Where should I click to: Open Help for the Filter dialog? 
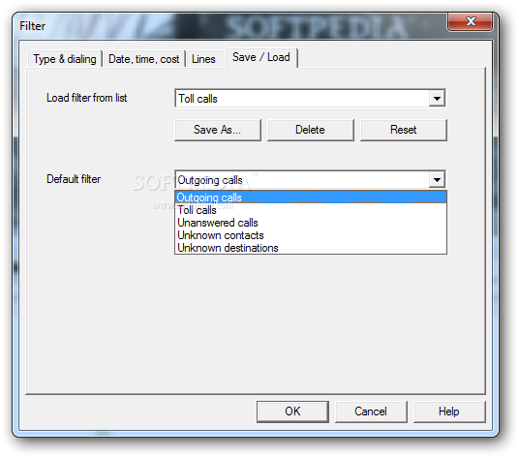pos(449,411)
